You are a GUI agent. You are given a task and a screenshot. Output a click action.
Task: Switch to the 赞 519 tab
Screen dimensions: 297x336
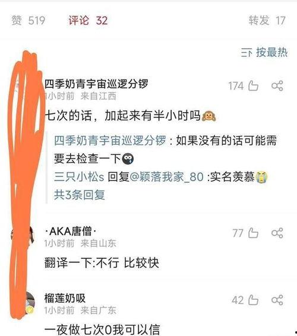[28, 21]
